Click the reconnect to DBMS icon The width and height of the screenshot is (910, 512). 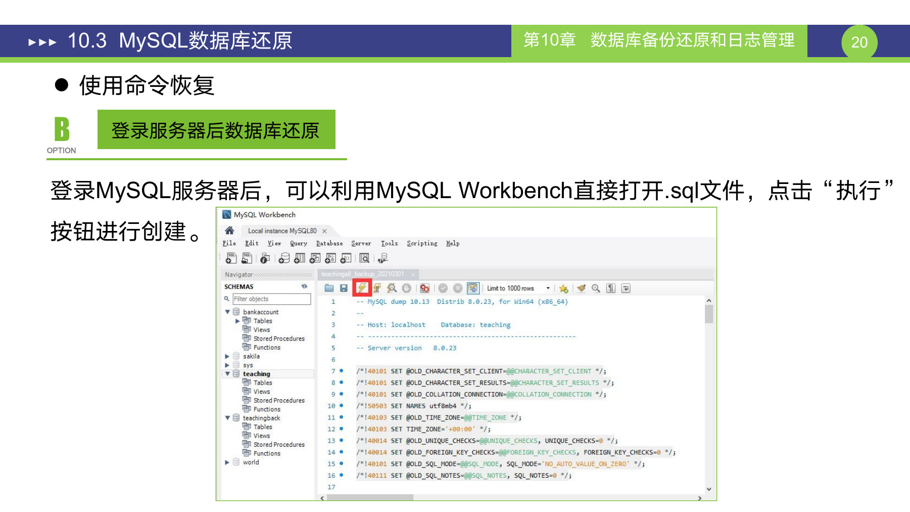383,258
